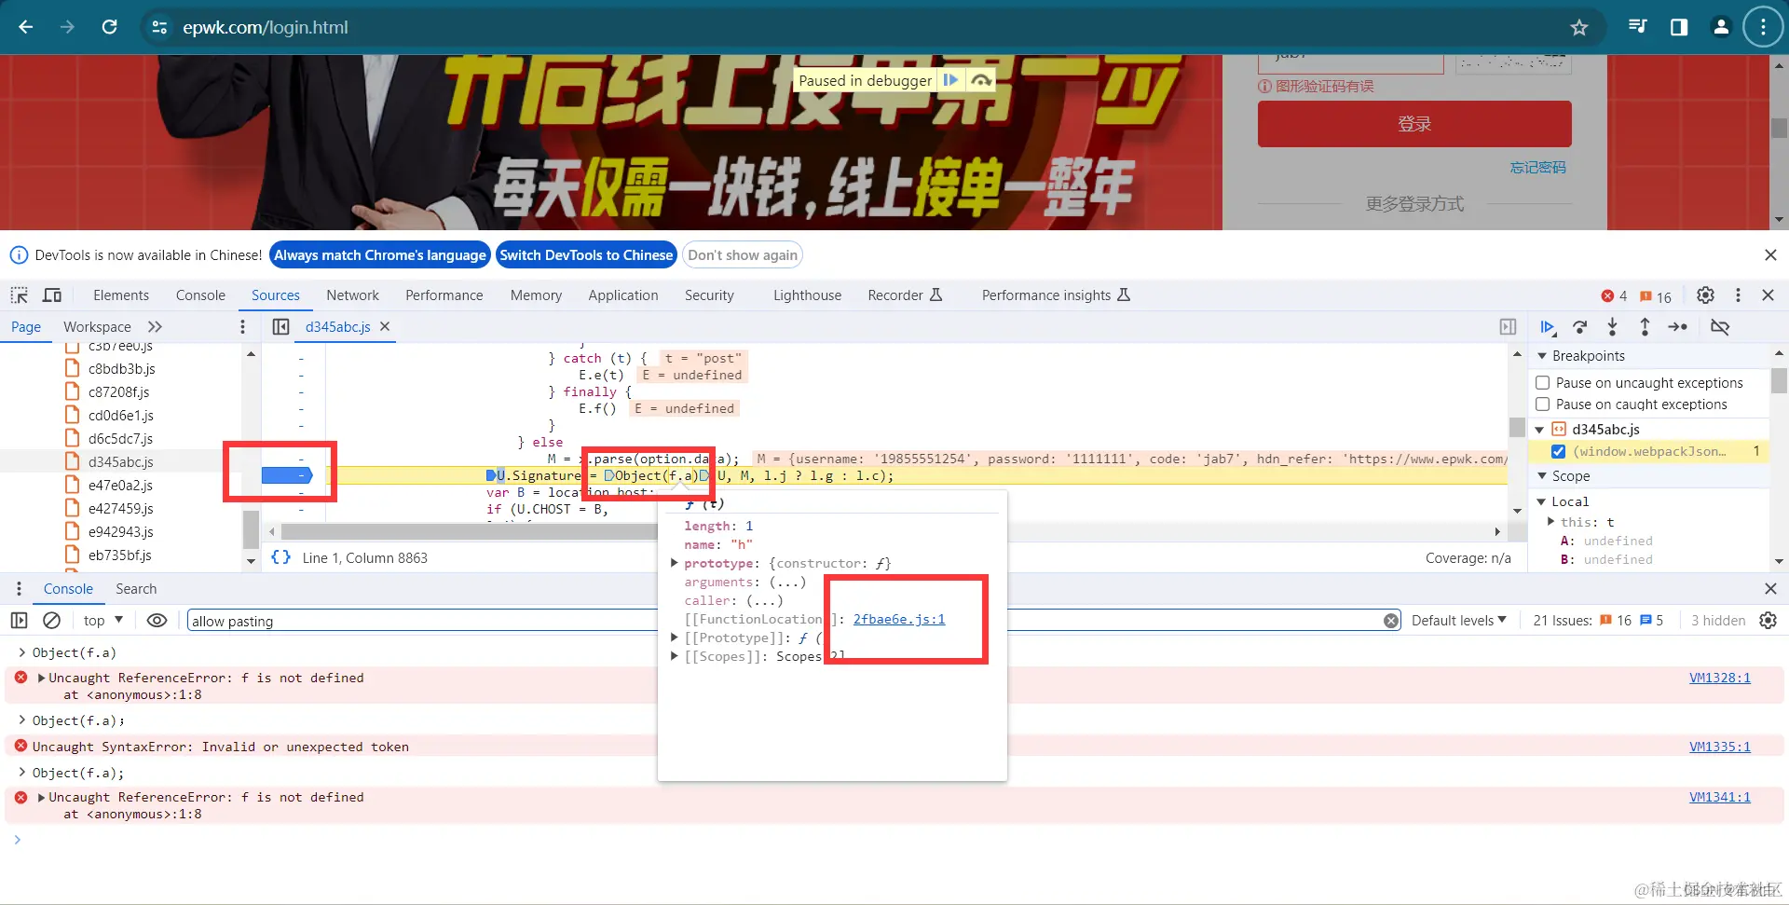Resume script execution in the debugger

[1548, 327]
